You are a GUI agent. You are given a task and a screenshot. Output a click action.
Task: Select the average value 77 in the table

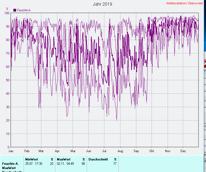115,164
